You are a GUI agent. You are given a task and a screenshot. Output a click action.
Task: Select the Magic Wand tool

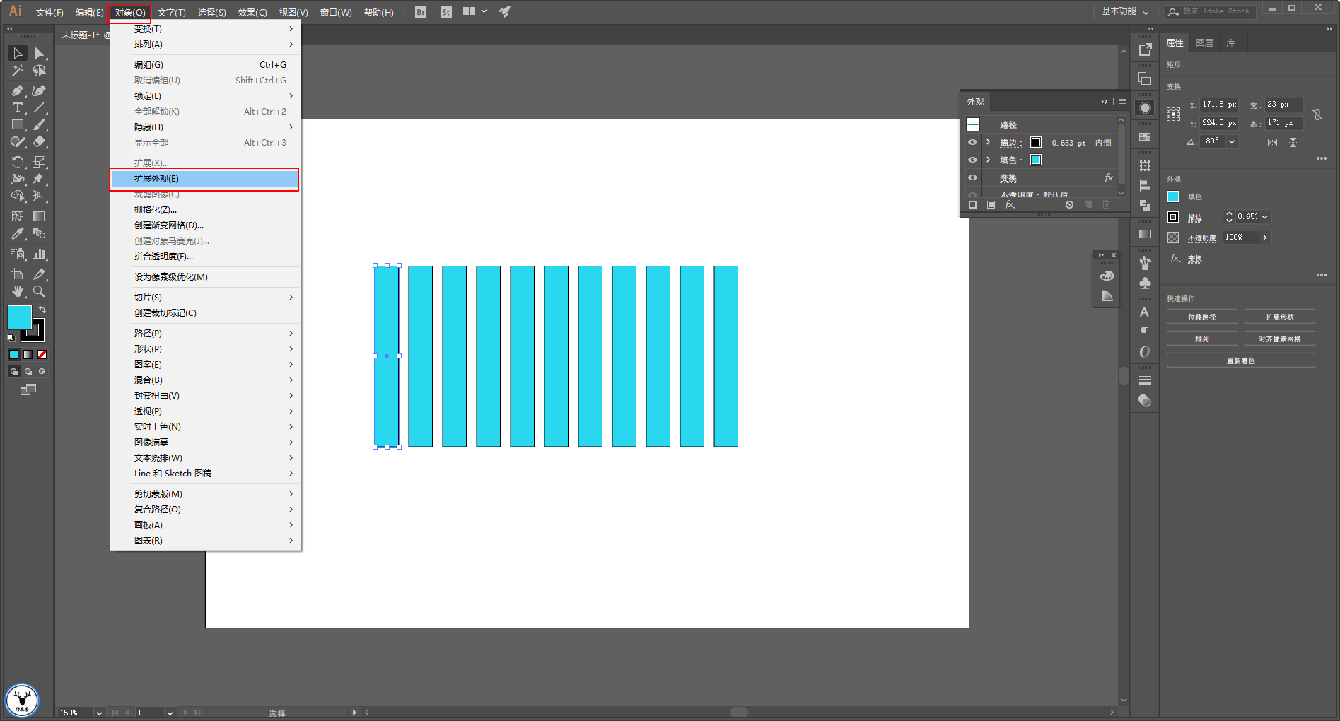[18, 71]
